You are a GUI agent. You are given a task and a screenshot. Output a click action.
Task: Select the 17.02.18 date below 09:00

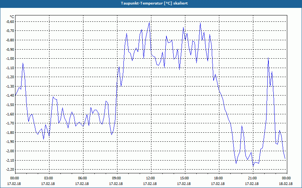[x=116, y=184]
